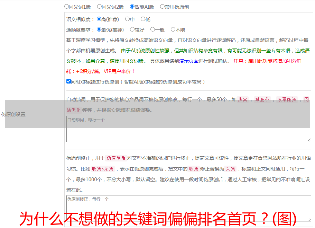Click the 股票配资 example keyword

[287, 99]
